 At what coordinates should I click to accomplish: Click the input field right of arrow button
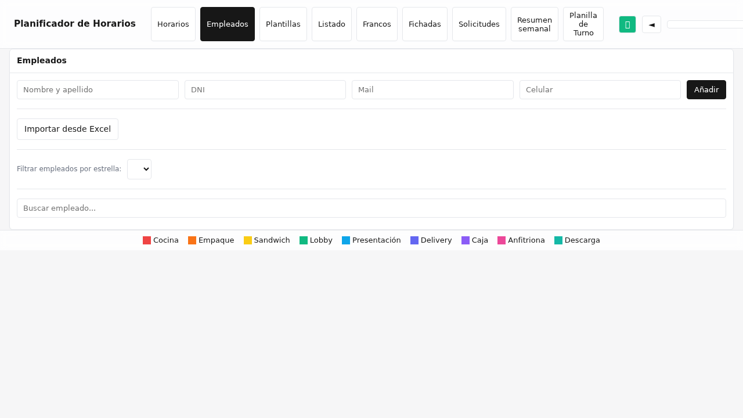[x=705, y=24]
